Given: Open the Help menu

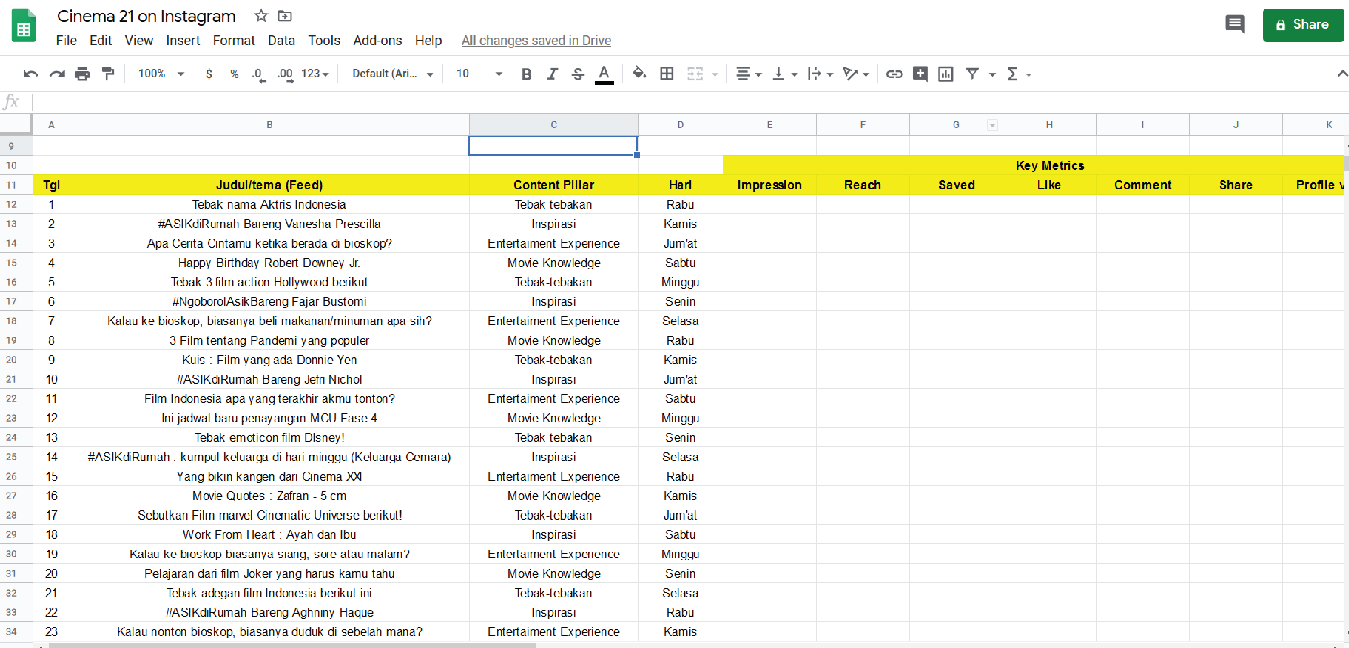Looking at the screenshot, I should 428,40.
